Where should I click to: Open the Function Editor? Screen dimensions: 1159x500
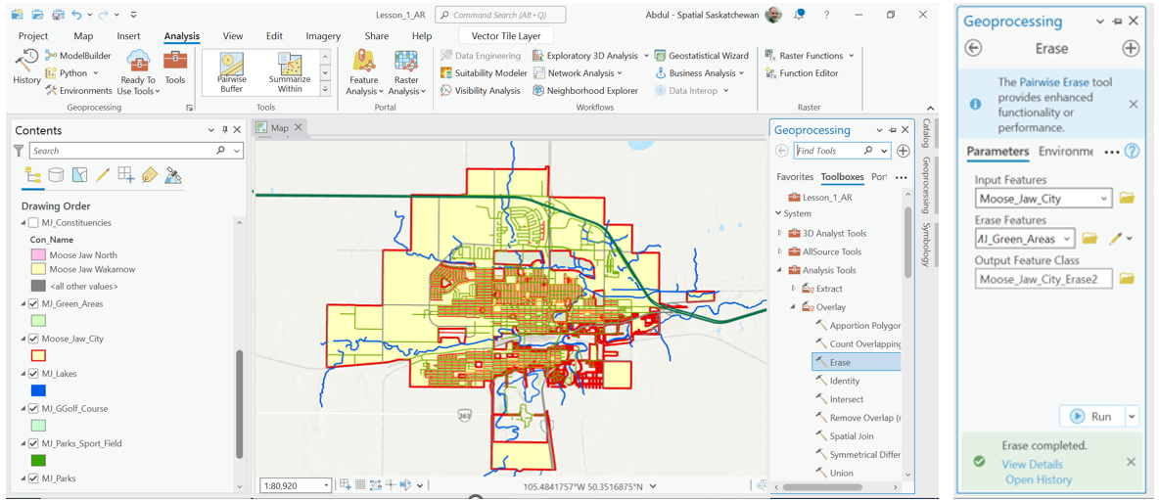(808, 73)
